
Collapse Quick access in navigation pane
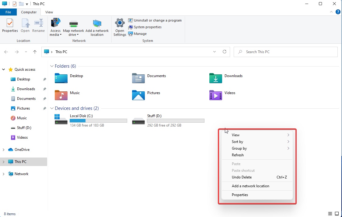coord(3,70)
